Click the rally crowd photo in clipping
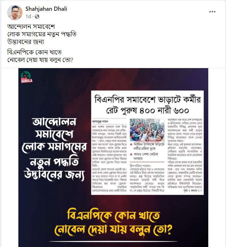Viewport: 226px width, 247px height. point(147,130)
